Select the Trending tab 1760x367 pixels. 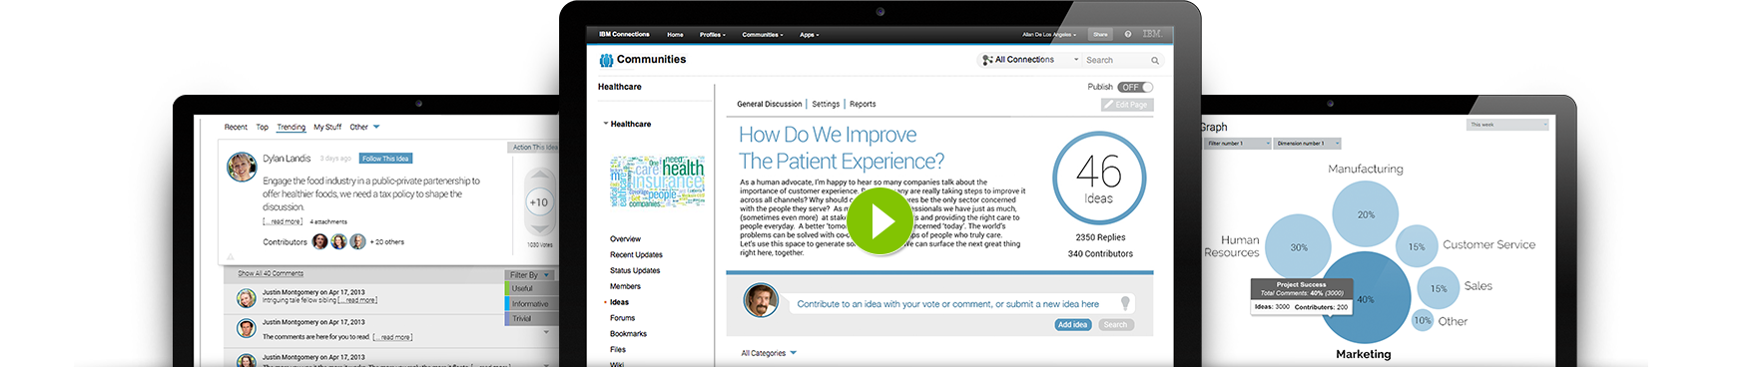click(x=292, y=127)
